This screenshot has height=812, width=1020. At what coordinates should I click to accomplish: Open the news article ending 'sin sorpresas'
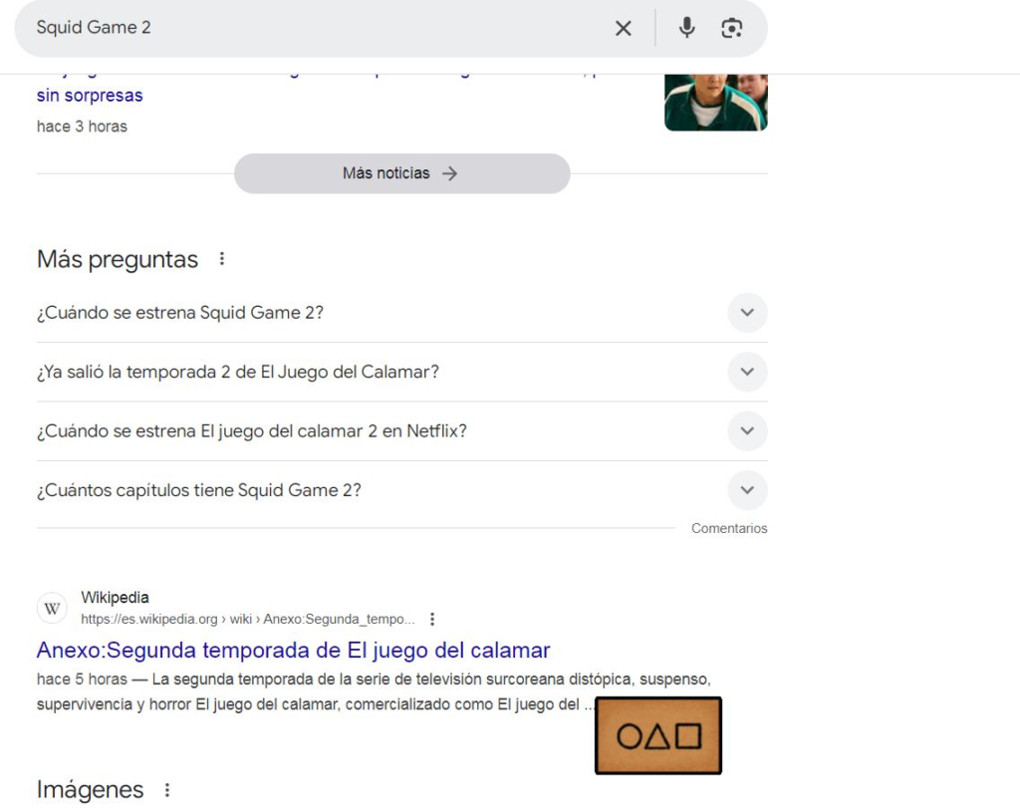90,95
